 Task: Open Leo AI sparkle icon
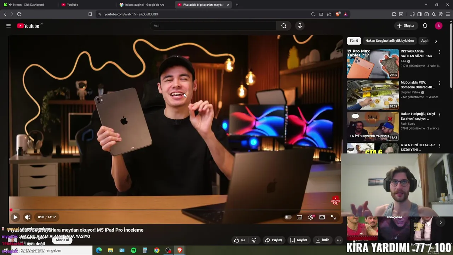tap(434, 14)
